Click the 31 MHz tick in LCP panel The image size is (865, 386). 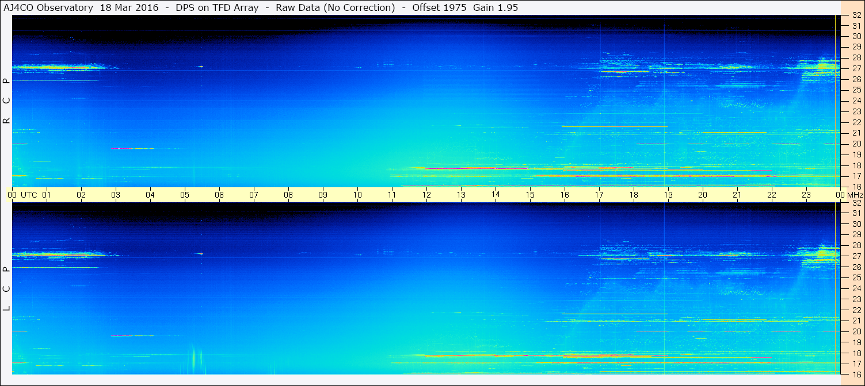tap(856, 213)
